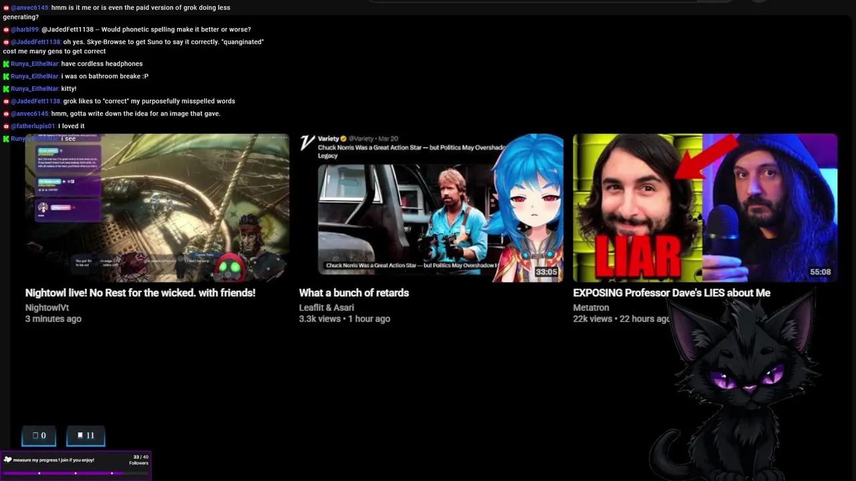Click Runya_EithelNar on the 'kitty!' message
This screenshot has width=856, height=481.
[35, 89]
